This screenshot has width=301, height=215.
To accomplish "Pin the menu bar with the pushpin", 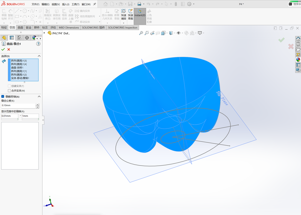I will pyautogui.click(x=94, y=4).
